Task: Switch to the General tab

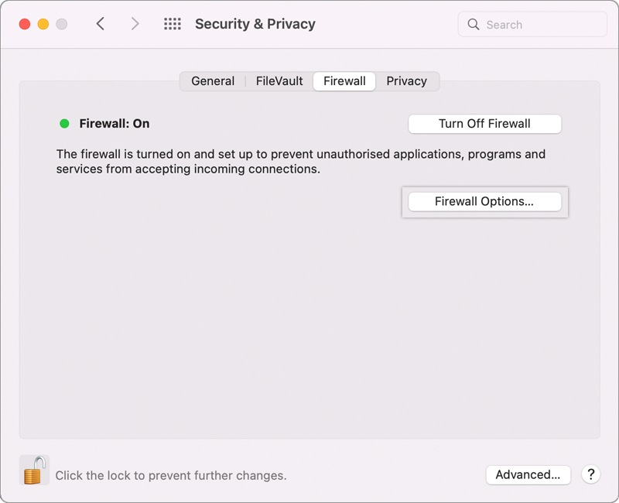Action: tap(213, 81)
